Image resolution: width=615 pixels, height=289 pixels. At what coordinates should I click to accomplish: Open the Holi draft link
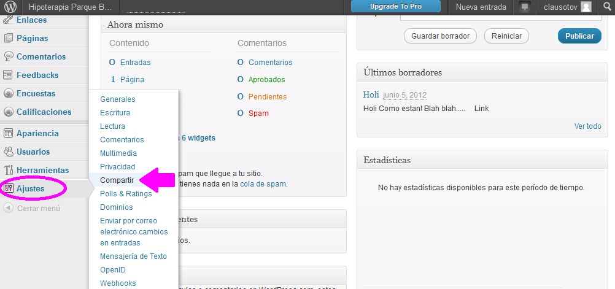[x=371, y=94]
